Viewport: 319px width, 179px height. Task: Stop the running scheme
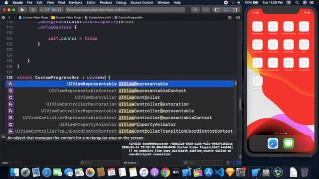click(33, 10)
